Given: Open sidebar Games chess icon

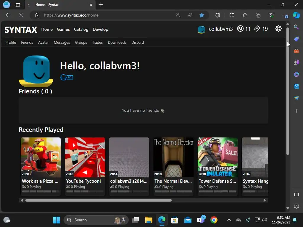Looking at the screenshot, I should click(296, 63).
